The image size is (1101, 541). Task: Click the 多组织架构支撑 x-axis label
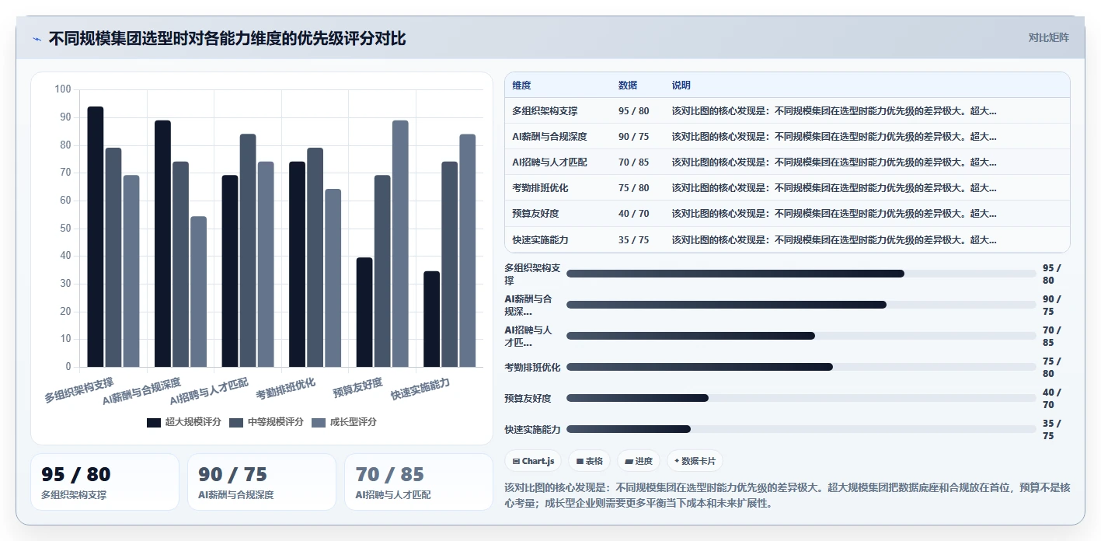[x=79, y=390]
